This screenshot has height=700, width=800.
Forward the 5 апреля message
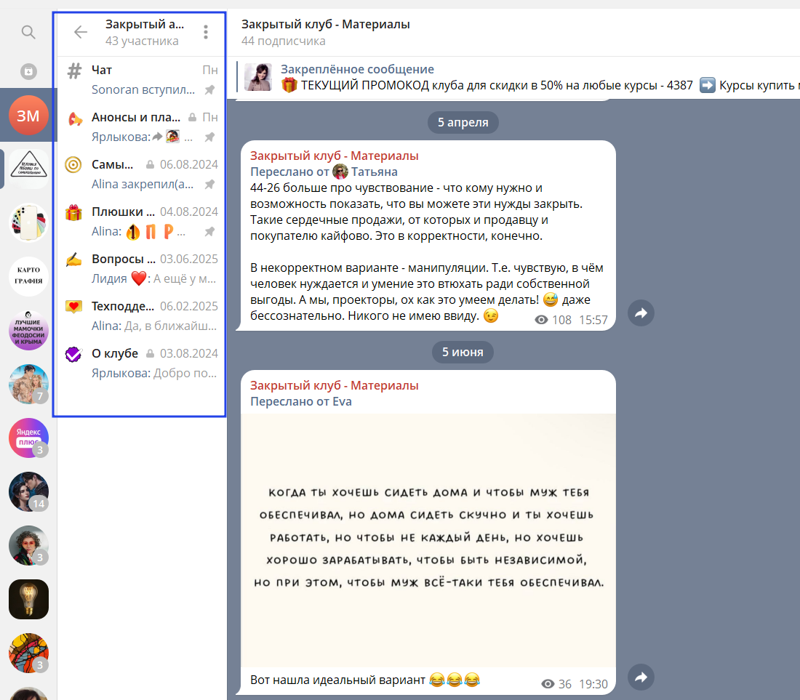point(641,313)
